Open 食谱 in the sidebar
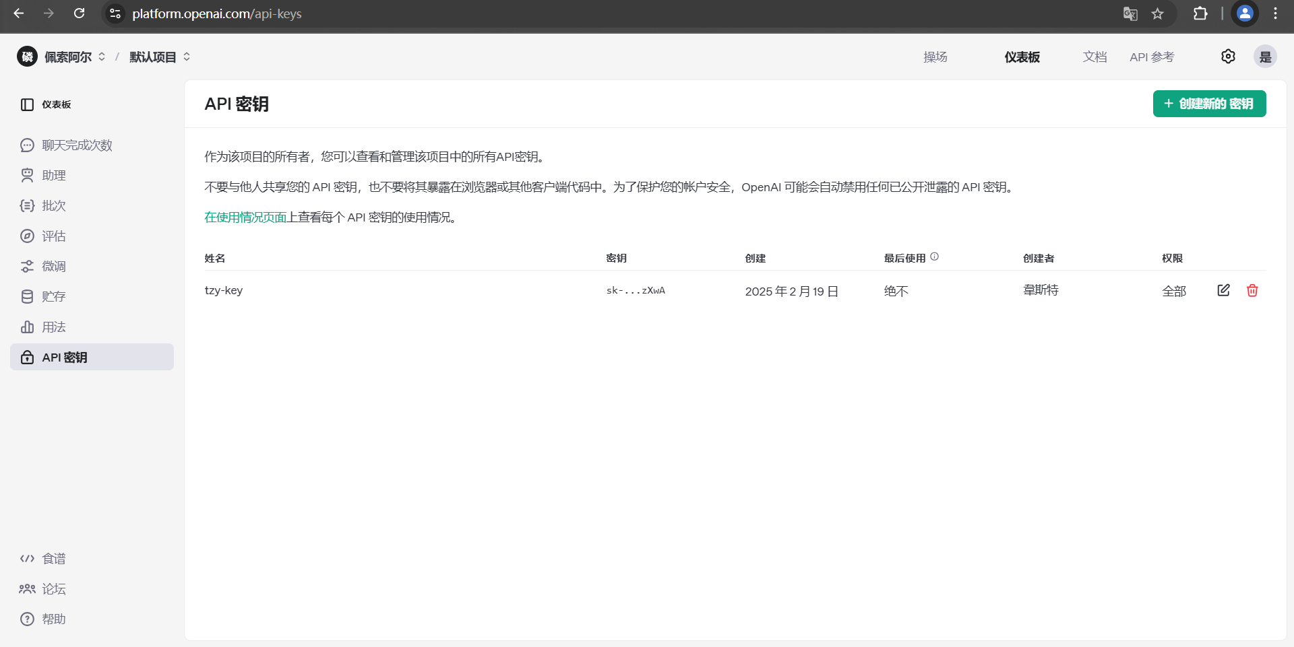 (92, 559)
